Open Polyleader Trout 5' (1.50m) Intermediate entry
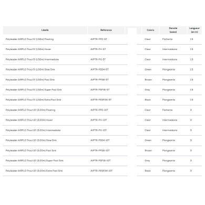 (x=32, y=59)
